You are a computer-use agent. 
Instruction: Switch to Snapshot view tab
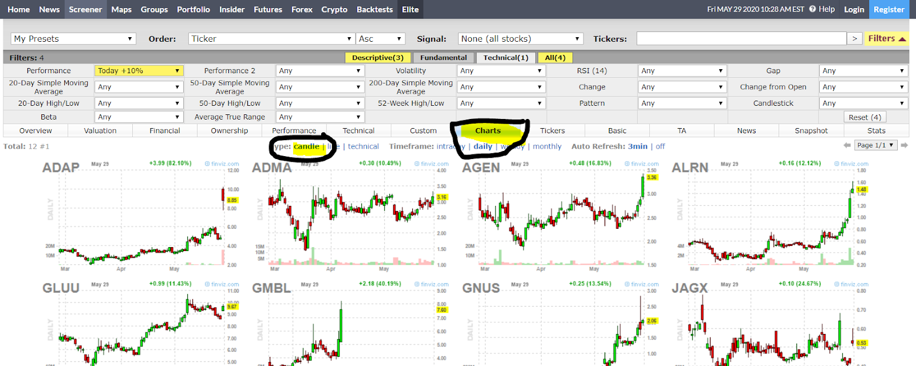click(811, 130)
